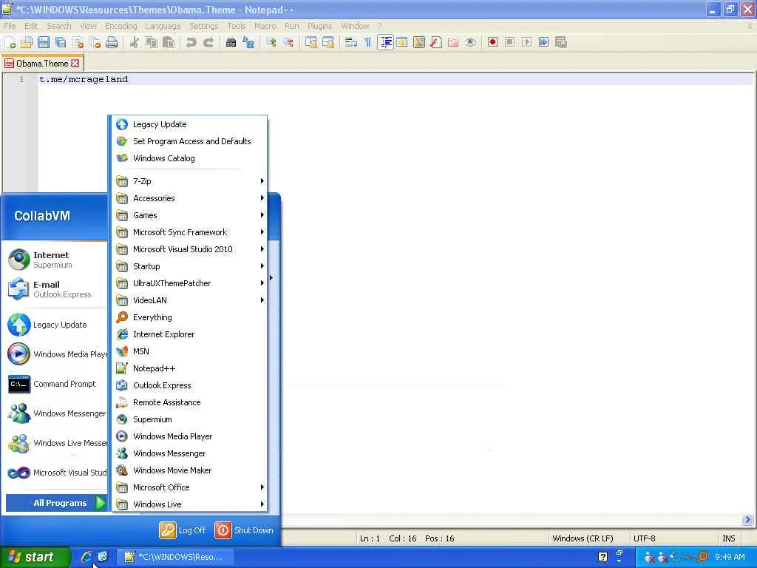
Task: Open the Plugins menu
Action: (x=319, y=26)
